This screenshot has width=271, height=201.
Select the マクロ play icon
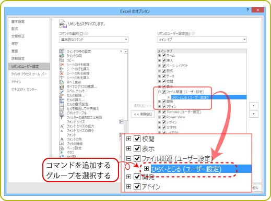(x=62, y=153)
